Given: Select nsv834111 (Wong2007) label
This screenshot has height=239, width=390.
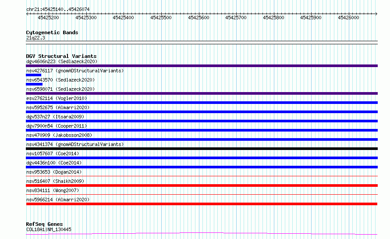Looking at the screenshot, I should (x=53, y=190).
